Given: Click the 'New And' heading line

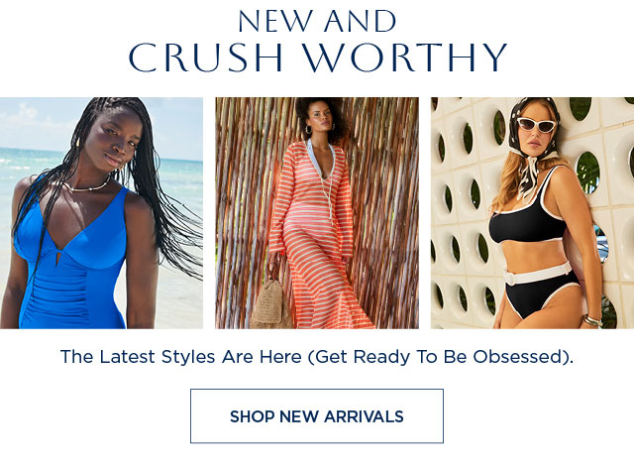Looking at the screenshot, I should 317,21.
